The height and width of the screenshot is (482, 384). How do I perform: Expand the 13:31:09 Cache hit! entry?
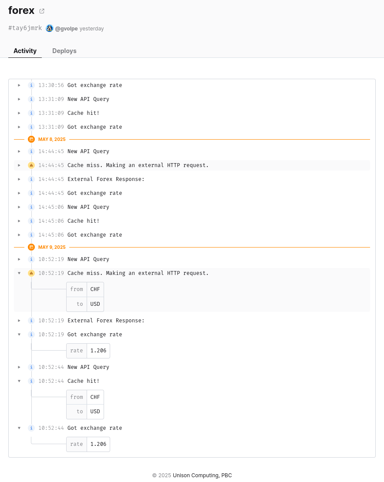(19, 113)
